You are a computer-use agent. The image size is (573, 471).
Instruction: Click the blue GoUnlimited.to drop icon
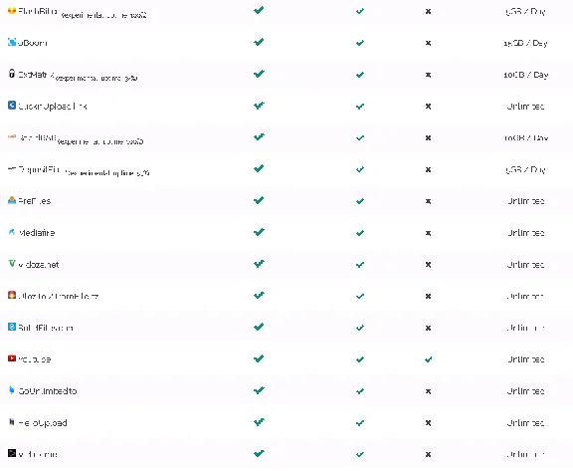[12, 389]
